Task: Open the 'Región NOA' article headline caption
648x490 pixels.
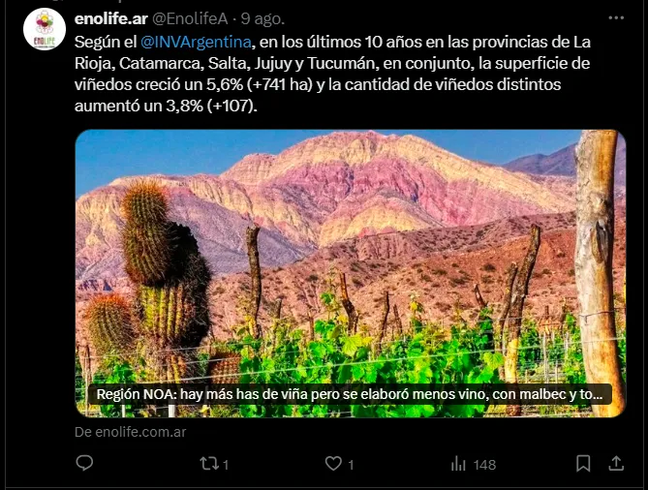Action: click(350, 394)
